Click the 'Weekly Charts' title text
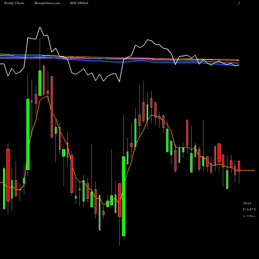Screen dimensions: 259x259 click(x=14, y=3)
